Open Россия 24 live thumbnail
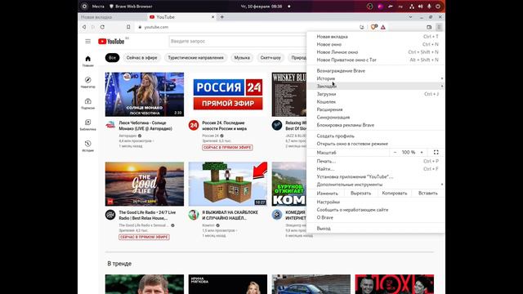Viewport: 523px width, 294px height. (228, 95)
